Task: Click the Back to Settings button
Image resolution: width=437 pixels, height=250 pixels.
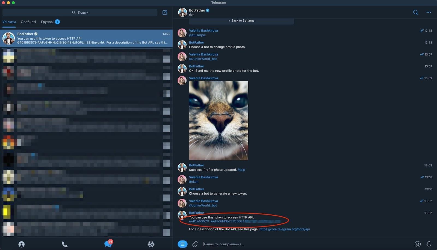Action: coord(241,20)
